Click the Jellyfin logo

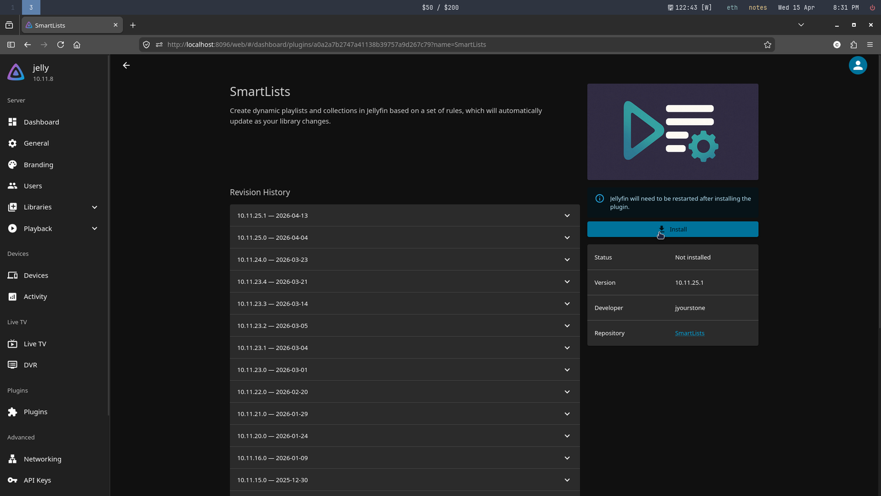pyautogui.click(x=16, y=72)
